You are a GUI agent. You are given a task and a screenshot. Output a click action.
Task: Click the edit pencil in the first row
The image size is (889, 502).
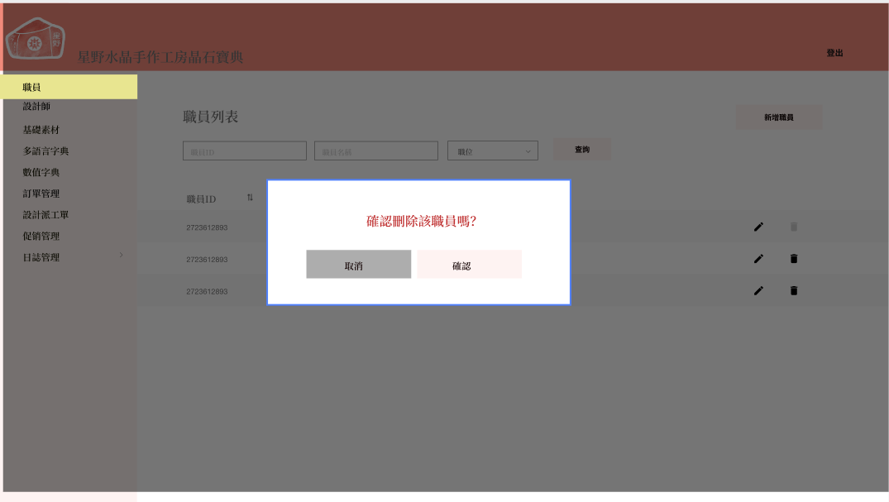758,227
